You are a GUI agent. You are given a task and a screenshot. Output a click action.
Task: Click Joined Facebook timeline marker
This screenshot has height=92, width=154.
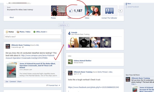pyautogui.click(x=133, y=7)
